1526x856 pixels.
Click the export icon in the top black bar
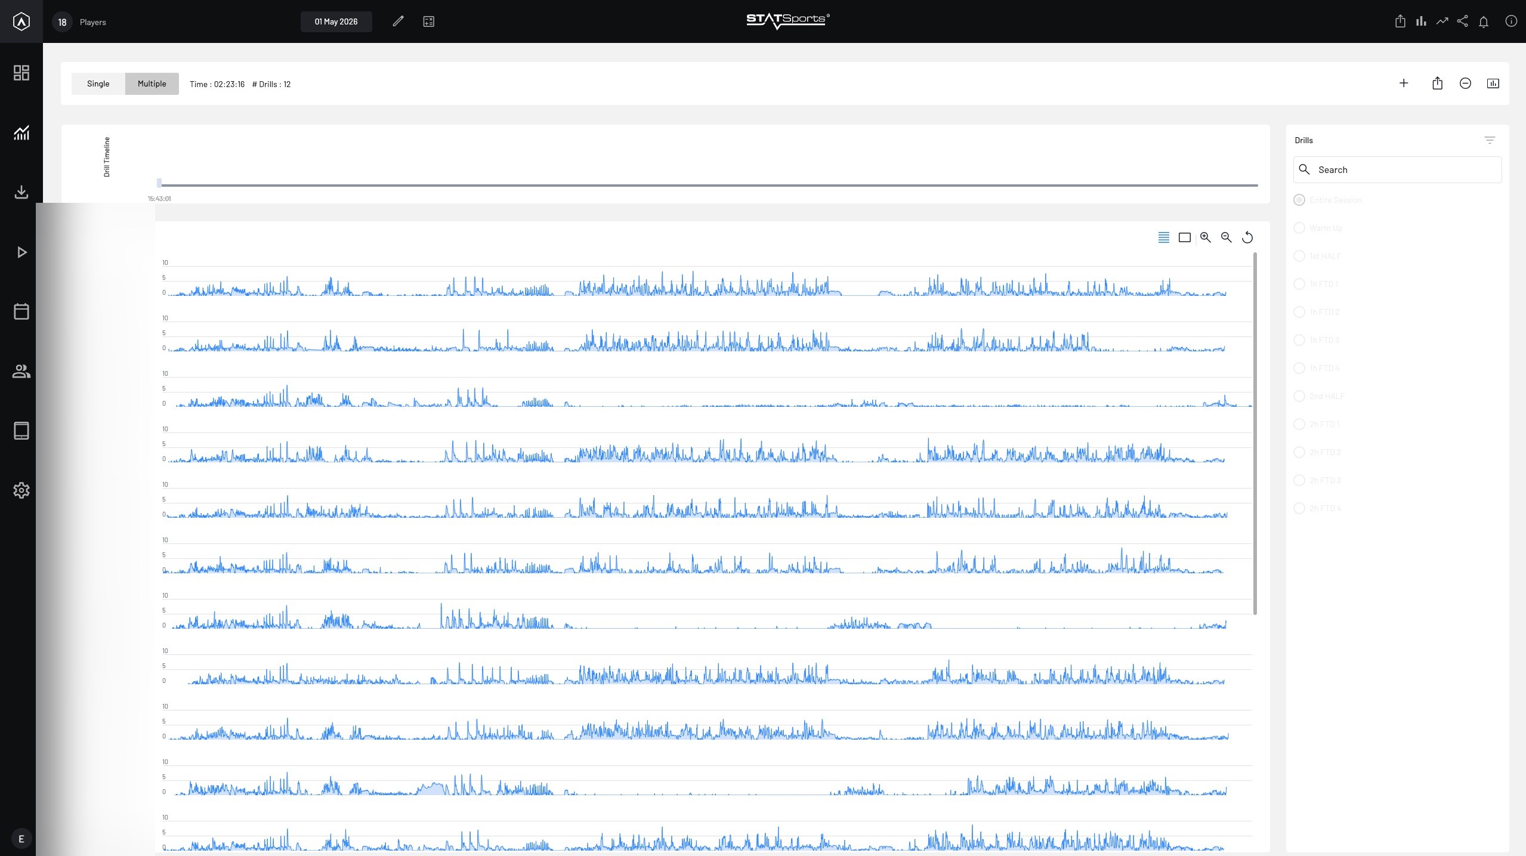click(x=1400, y=21)
